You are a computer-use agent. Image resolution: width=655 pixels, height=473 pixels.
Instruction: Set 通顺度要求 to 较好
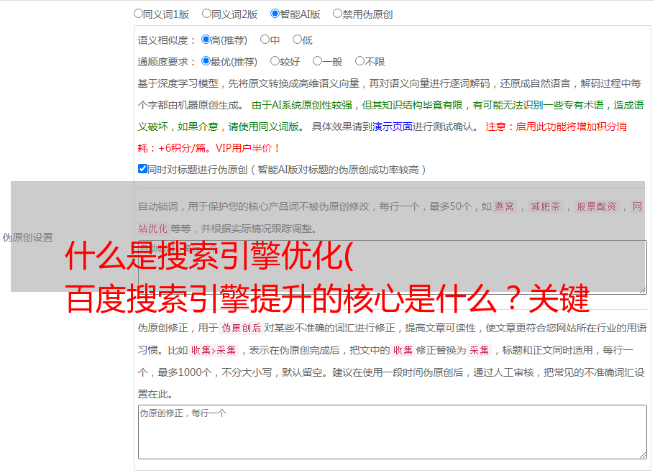point(275,61)
